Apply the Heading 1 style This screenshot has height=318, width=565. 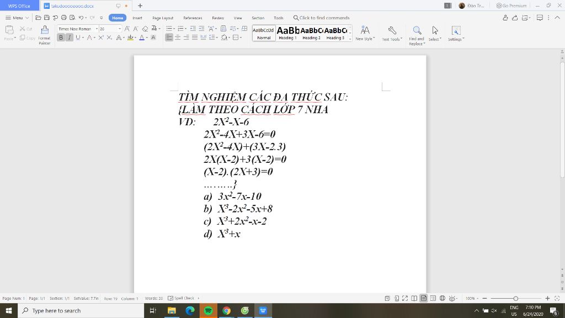pyautogui.click(x=287, y=33)
